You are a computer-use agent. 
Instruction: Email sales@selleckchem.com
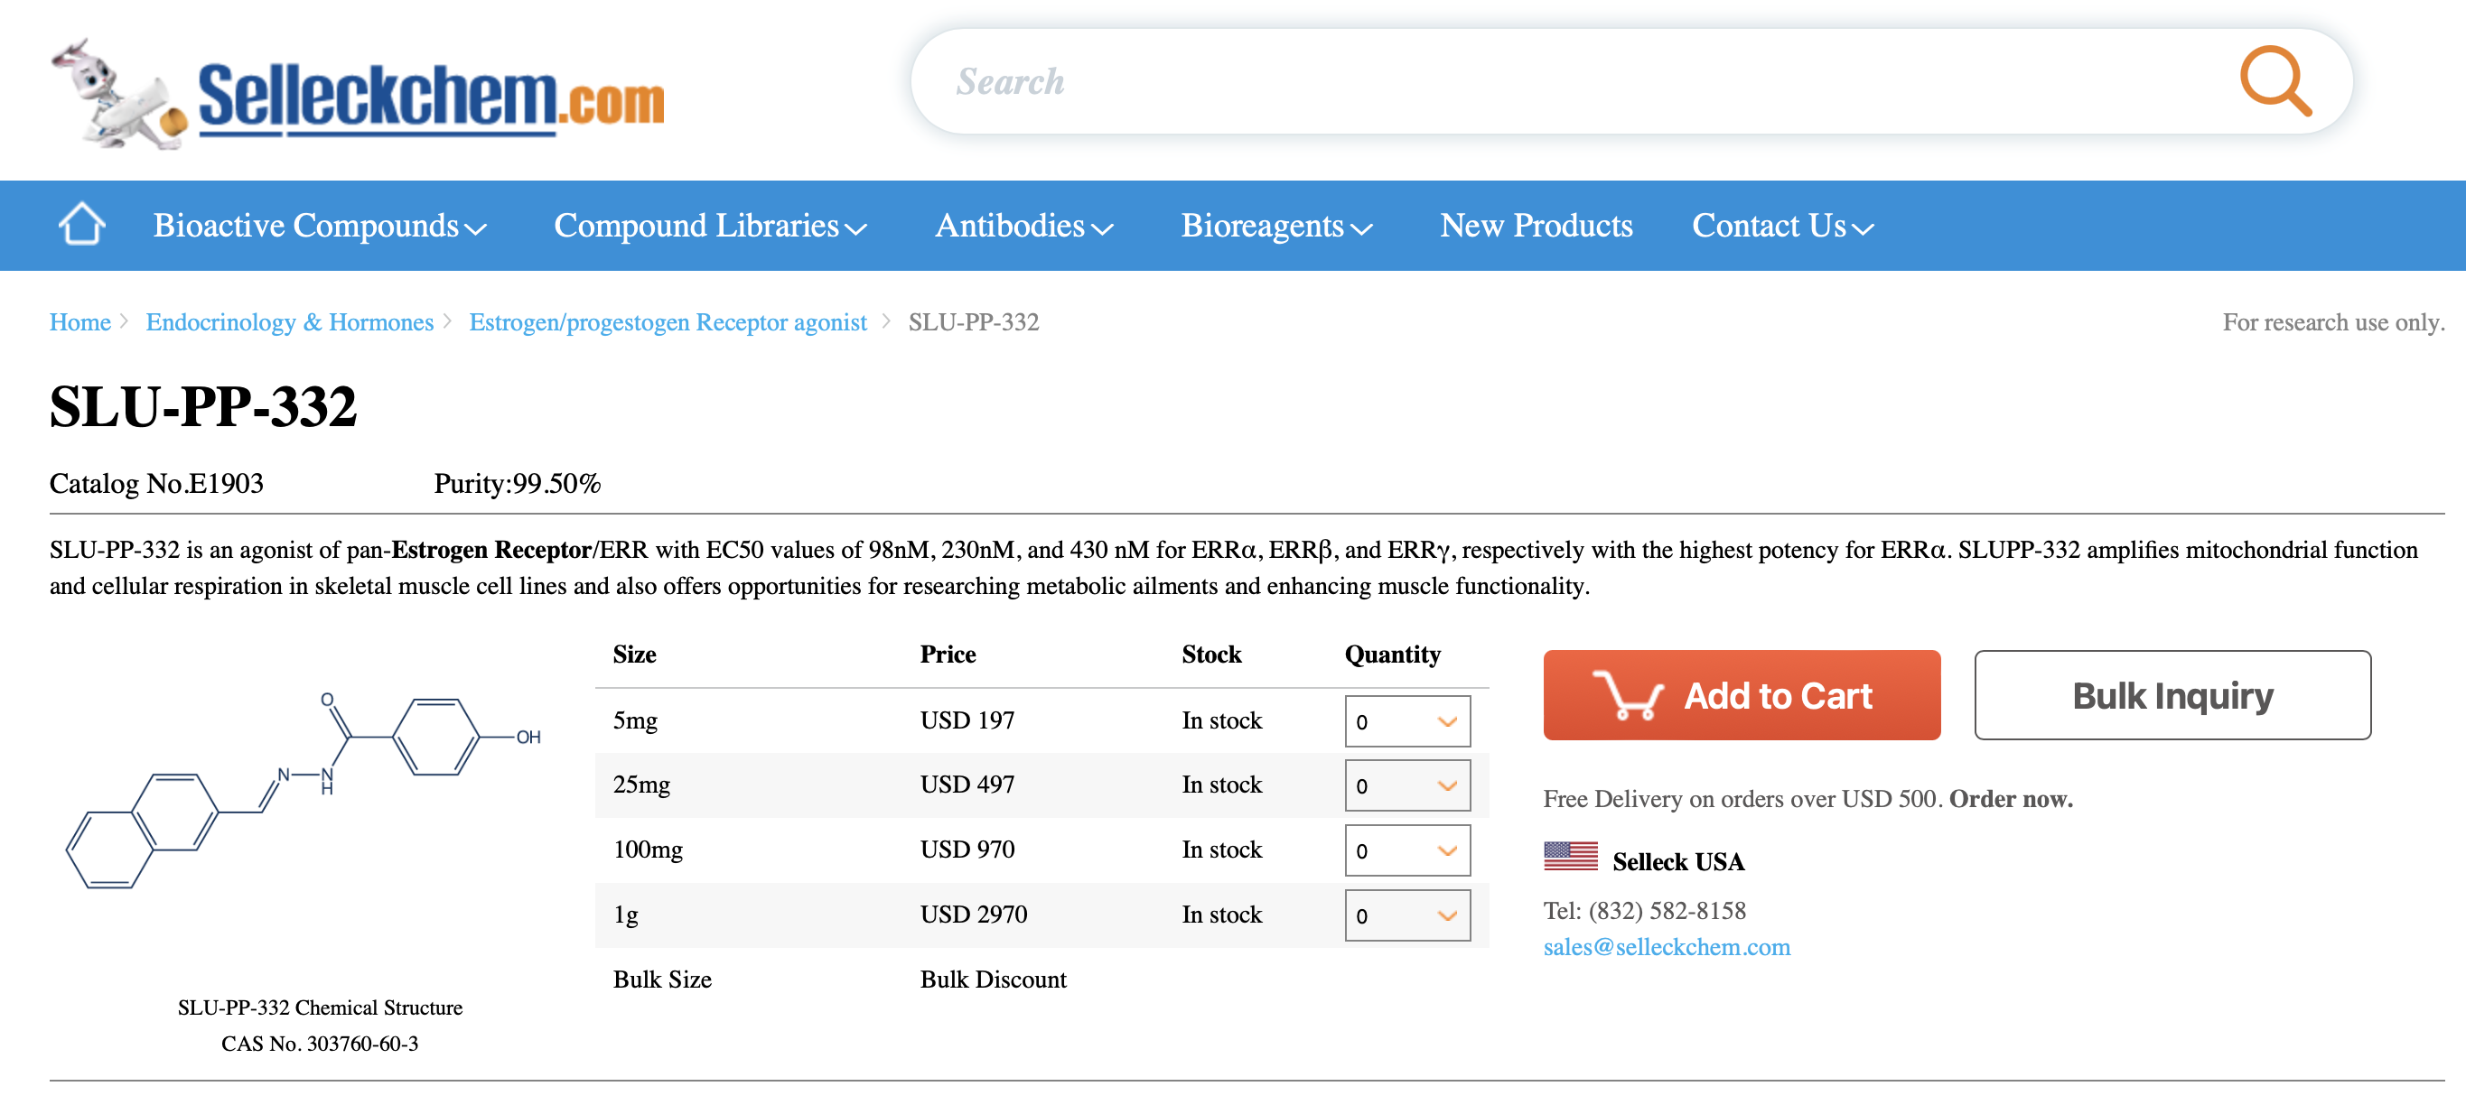1666,946
